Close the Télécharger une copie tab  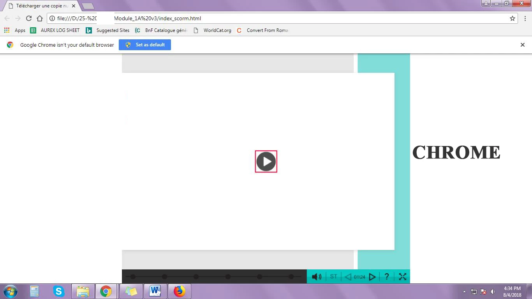74,6
